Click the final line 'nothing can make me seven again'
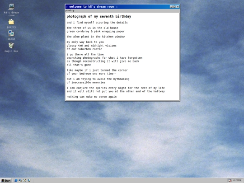The height and width of the screenshot is (183, 244). point(91,97)
